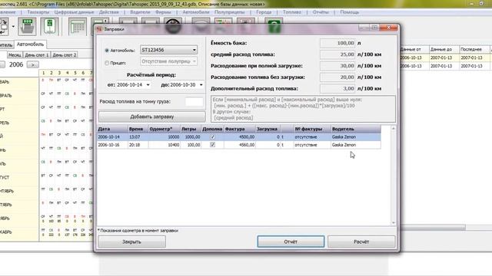The height and width of the screenshot is (276, 492).
Task: Click the round black tachograph disc icon
Action: (173, 25)
